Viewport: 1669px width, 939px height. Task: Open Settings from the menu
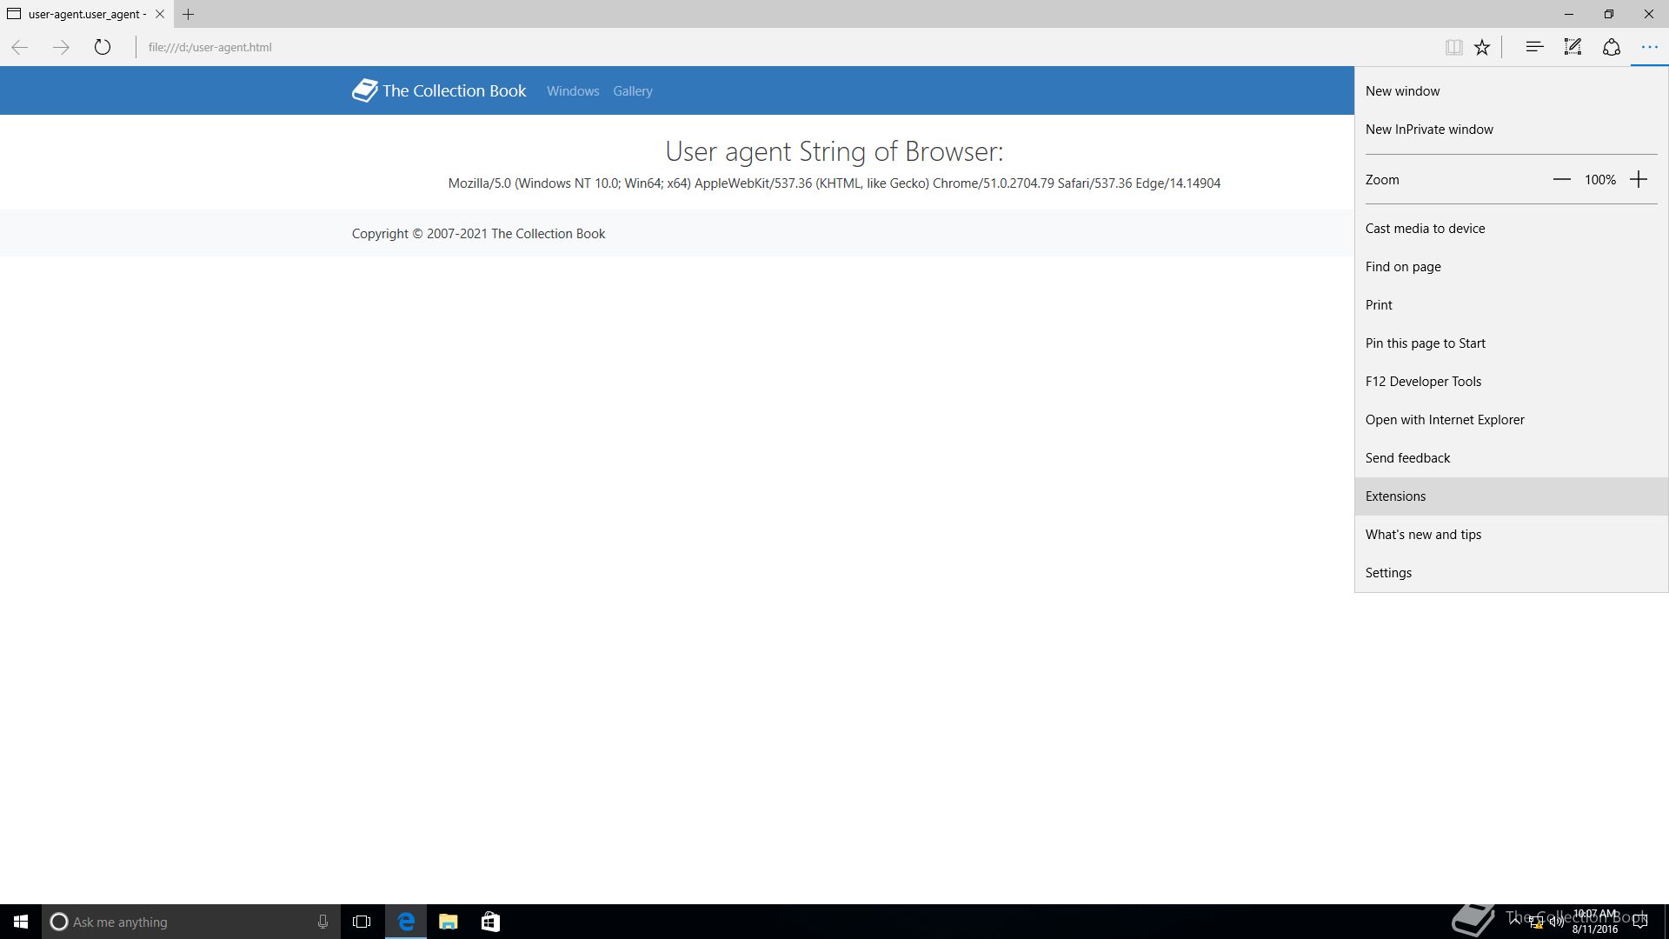pos(1511,572)
